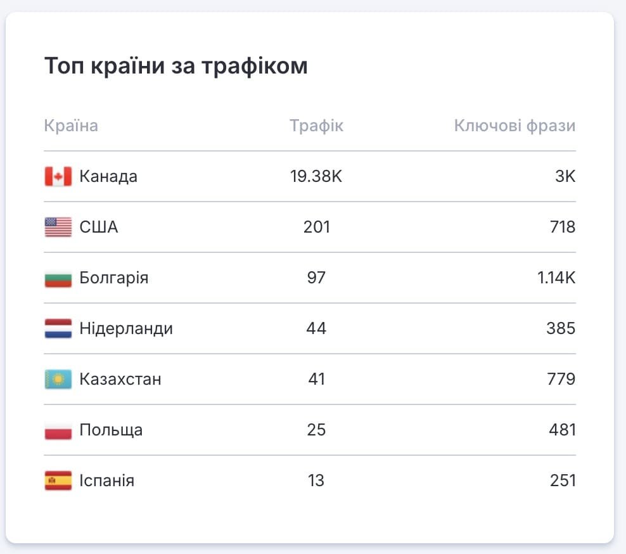626x554 pixels.
Task: Sort by the Ключові фрази column header
Action: click(x=514, y=126)
